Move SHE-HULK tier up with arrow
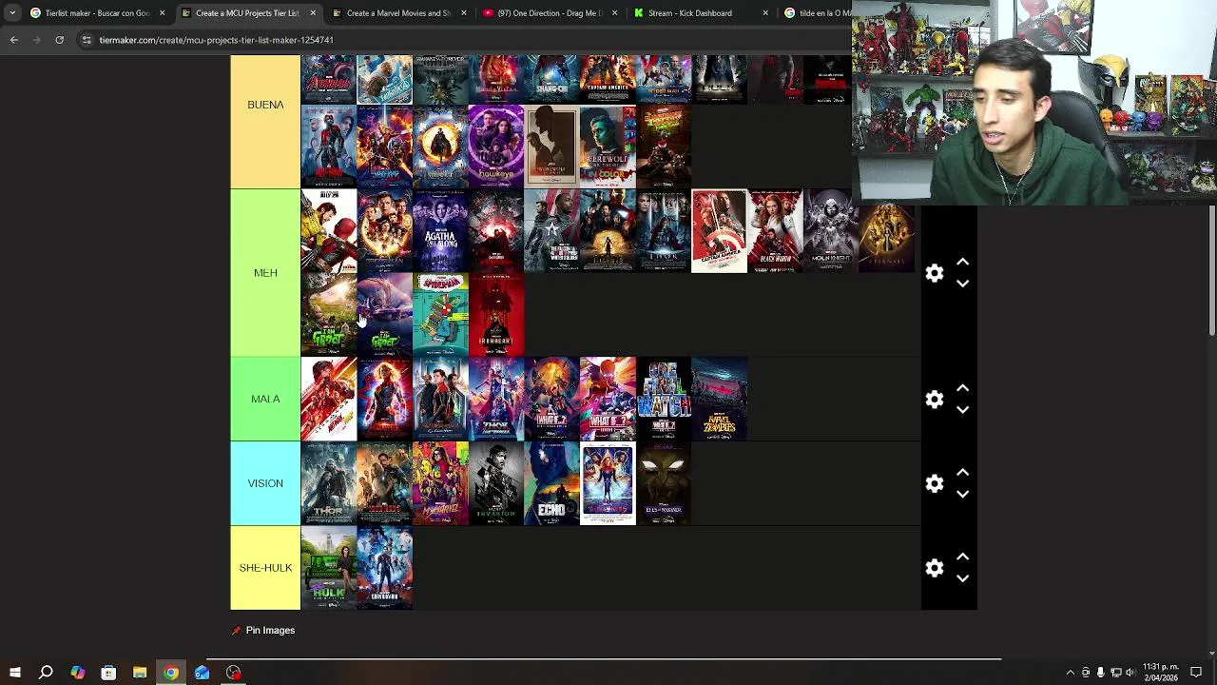 [962, 557]
